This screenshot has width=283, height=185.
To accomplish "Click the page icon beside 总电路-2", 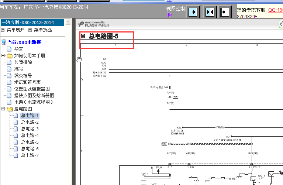I will click(16, 122).
